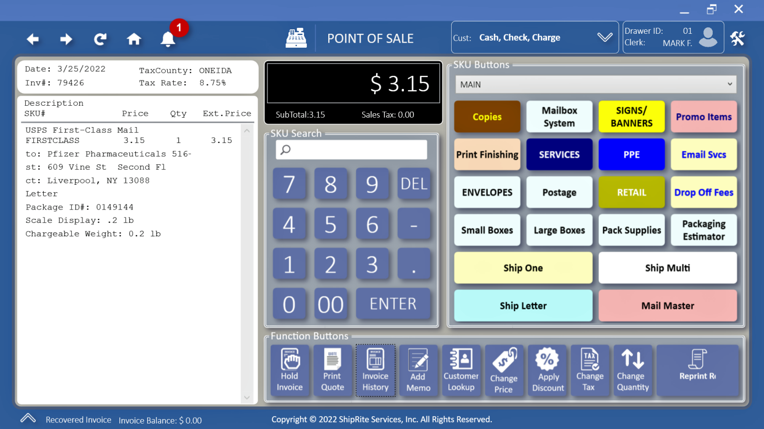
Task: Click the Hold Invoice function button
Action: (290, 370)
